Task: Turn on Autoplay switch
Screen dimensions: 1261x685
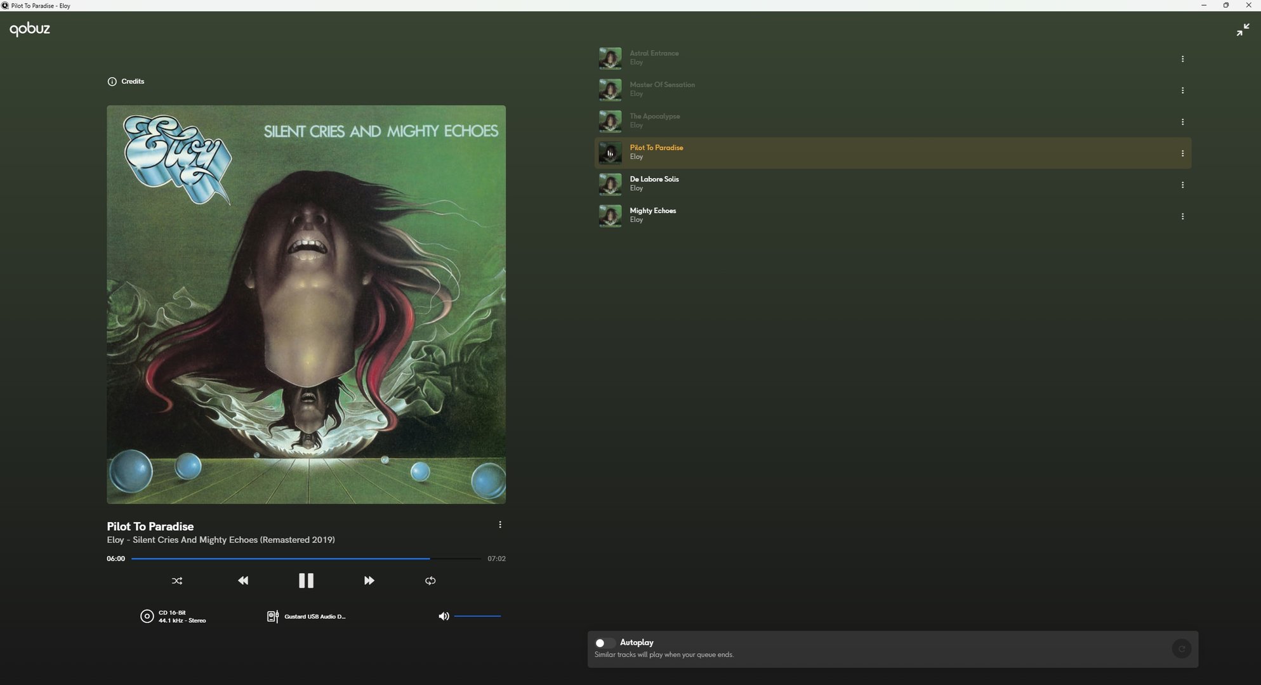Action: 604,643
